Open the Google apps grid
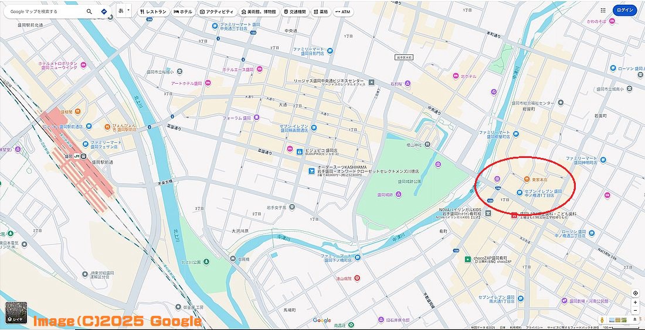Viewport: 645px width, 330px height. click(x=603, y=11)
